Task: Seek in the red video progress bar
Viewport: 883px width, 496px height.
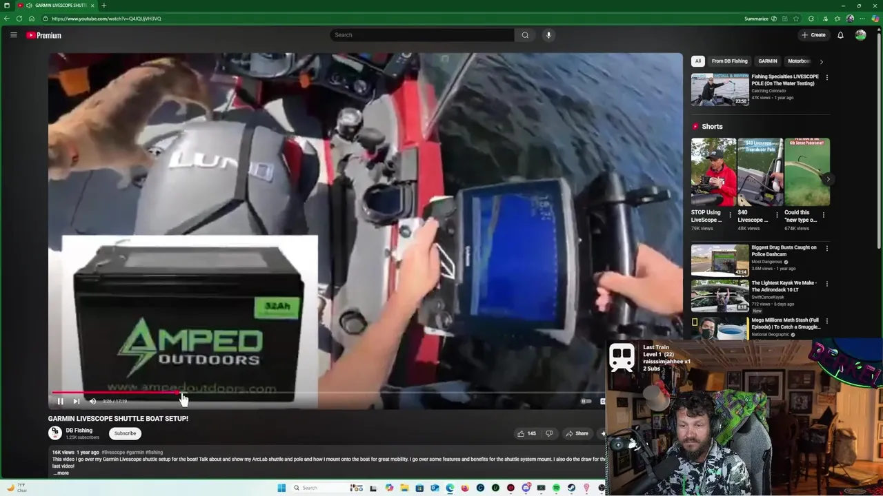Action: point(328,393)
